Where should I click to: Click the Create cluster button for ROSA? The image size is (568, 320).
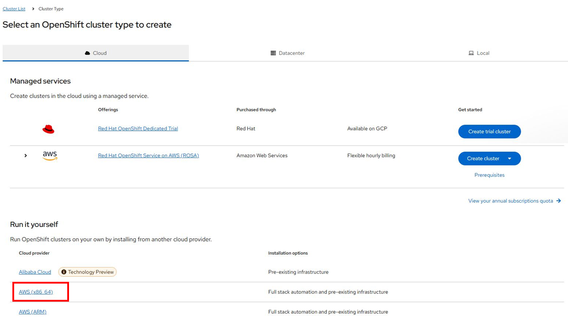tap(483, 158)
